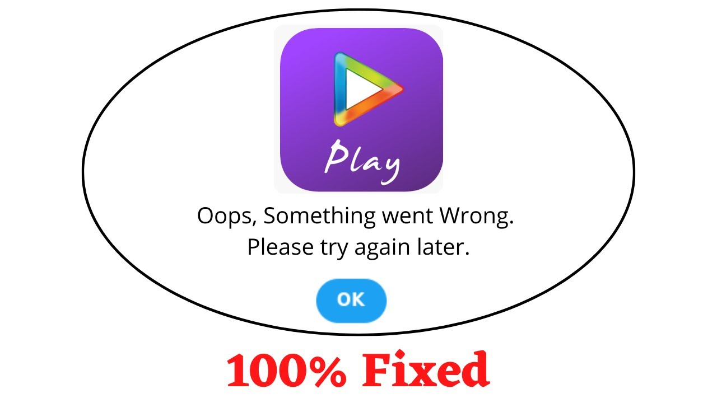This screenshot has width=717, height=403.
Task: Click the word 'Oops,' in the message
Action: pyautogui.click(x=227, y=217)
